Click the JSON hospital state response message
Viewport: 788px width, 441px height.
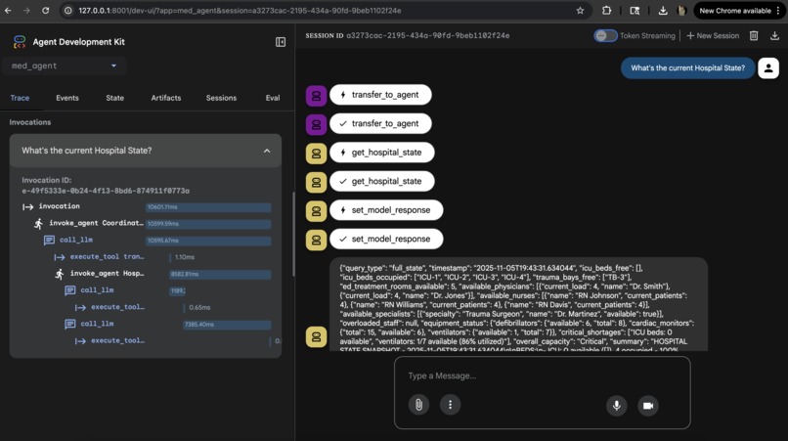pos(518,305)
